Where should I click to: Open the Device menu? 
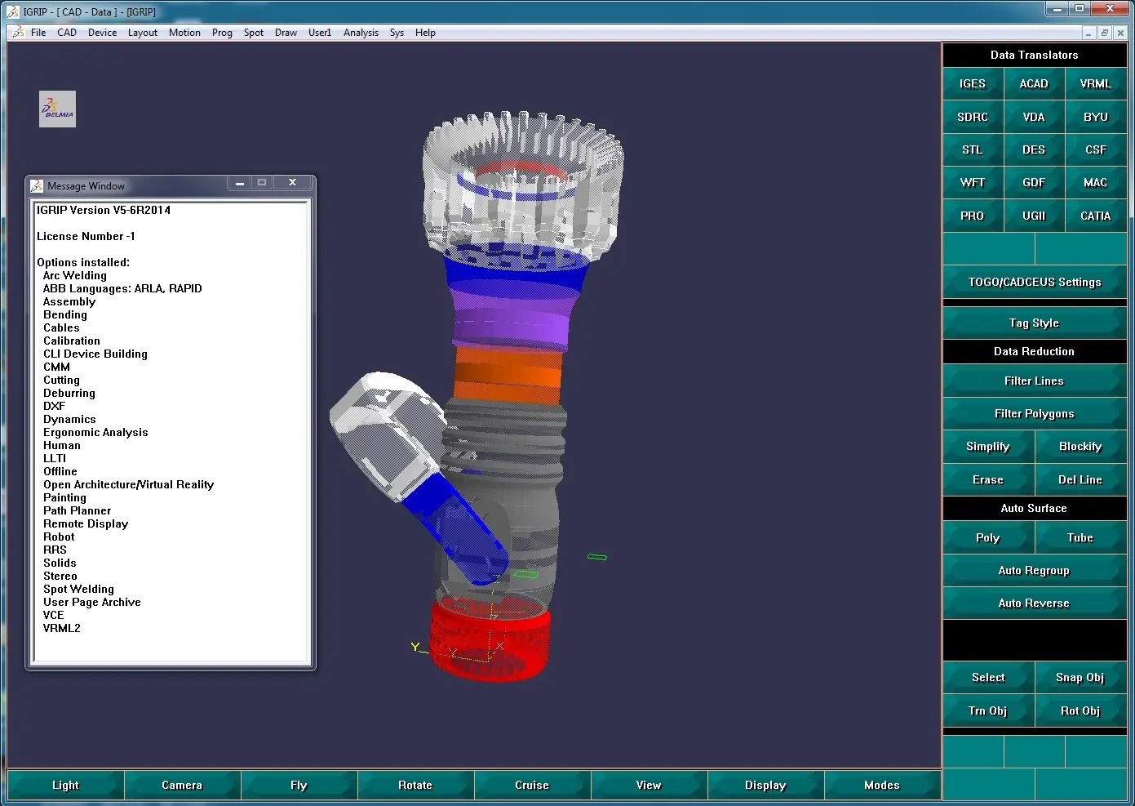102,33
